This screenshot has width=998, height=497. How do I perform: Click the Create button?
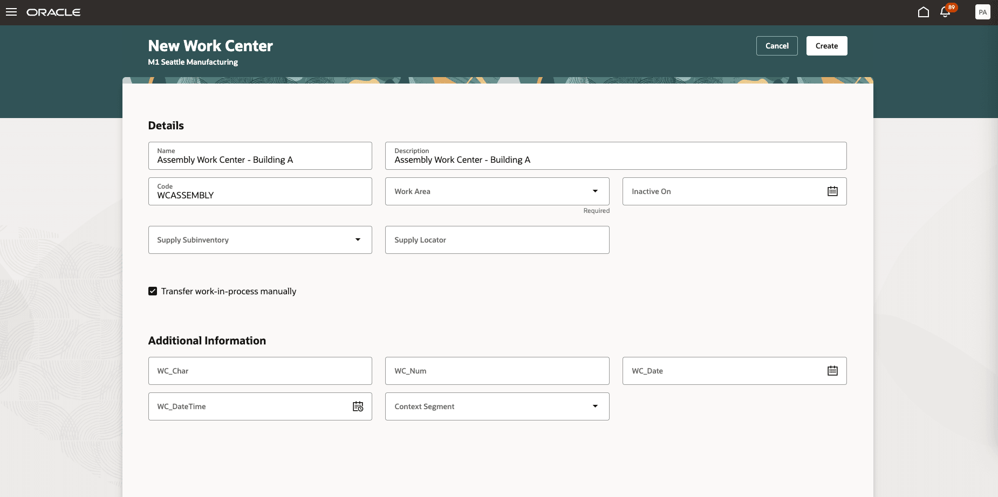coord(826,46)
